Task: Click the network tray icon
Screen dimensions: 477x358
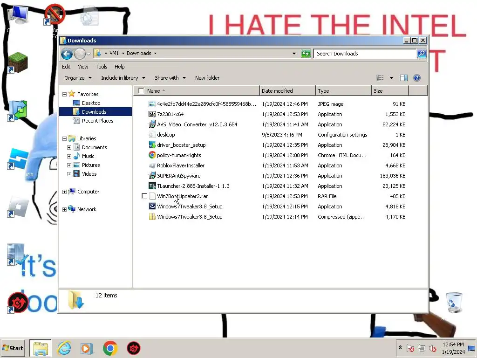Action: (421, 348)
